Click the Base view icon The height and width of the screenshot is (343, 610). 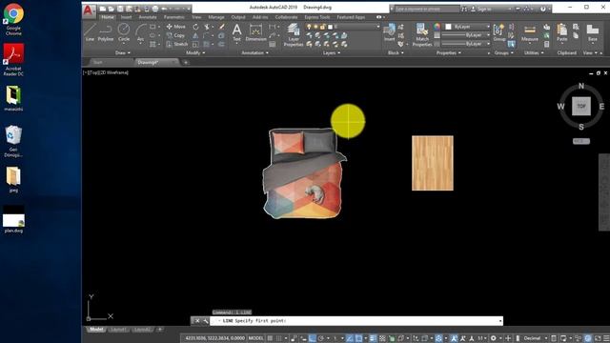pyautogui.click(x=593, y=32)
